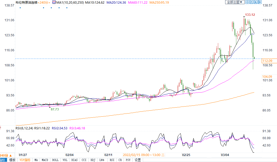Click the play-forward range icon
The image size is (277, 162).
pos(255,2)
